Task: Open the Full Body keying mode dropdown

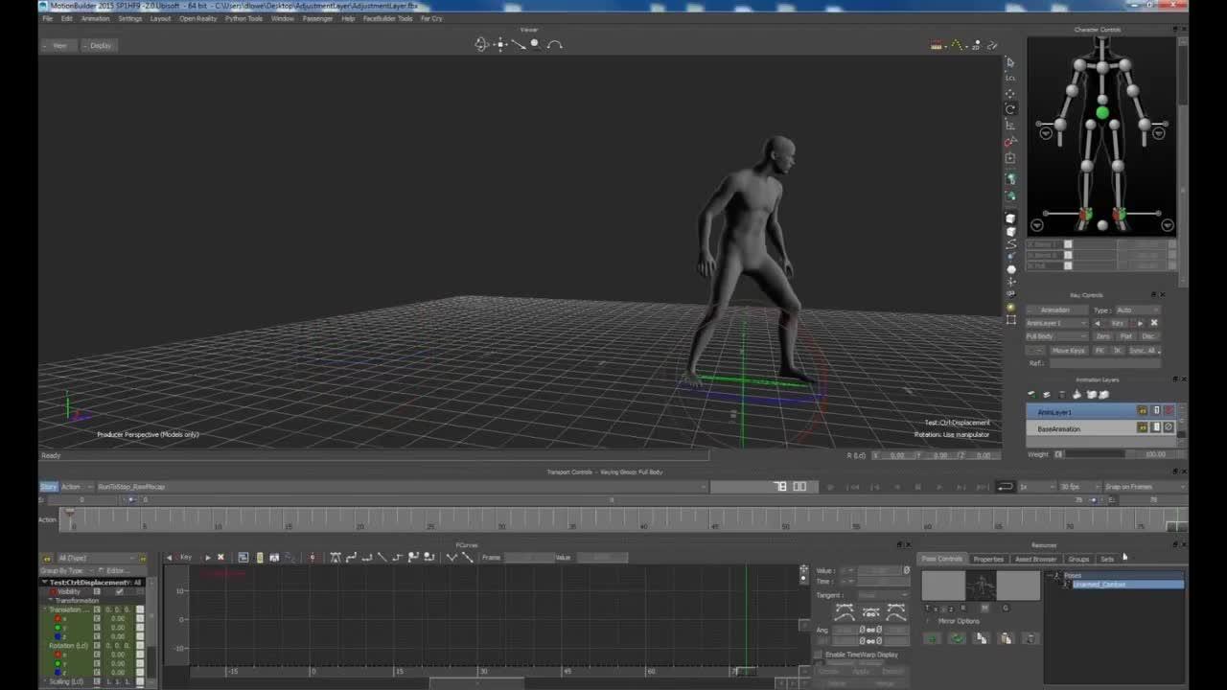Action: pyautogui.click(x=1055, y=336)
